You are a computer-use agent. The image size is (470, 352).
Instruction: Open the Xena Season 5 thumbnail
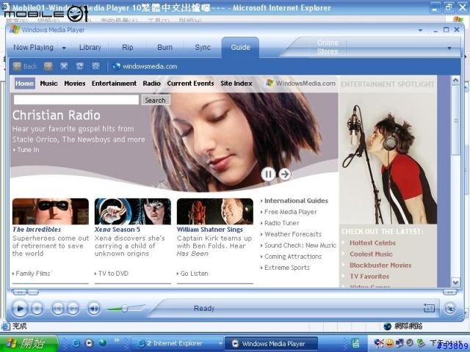tap(132, 211)
